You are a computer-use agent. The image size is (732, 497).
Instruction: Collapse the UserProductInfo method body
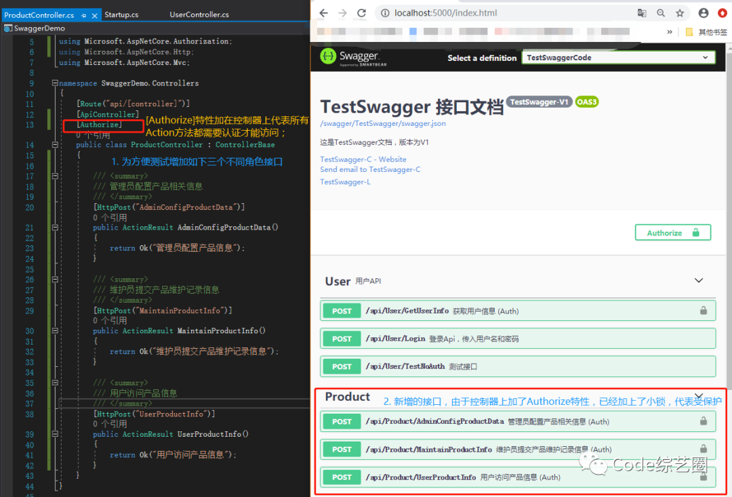click(x=55, y=434)
